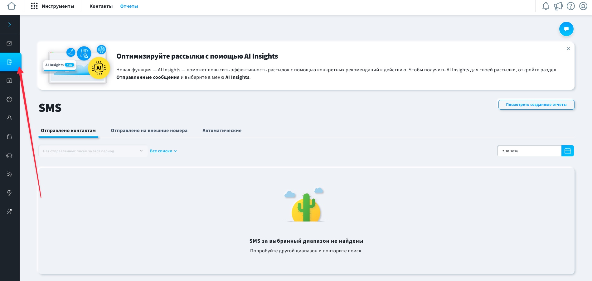Open the Отчеты menu

[129, 6]
